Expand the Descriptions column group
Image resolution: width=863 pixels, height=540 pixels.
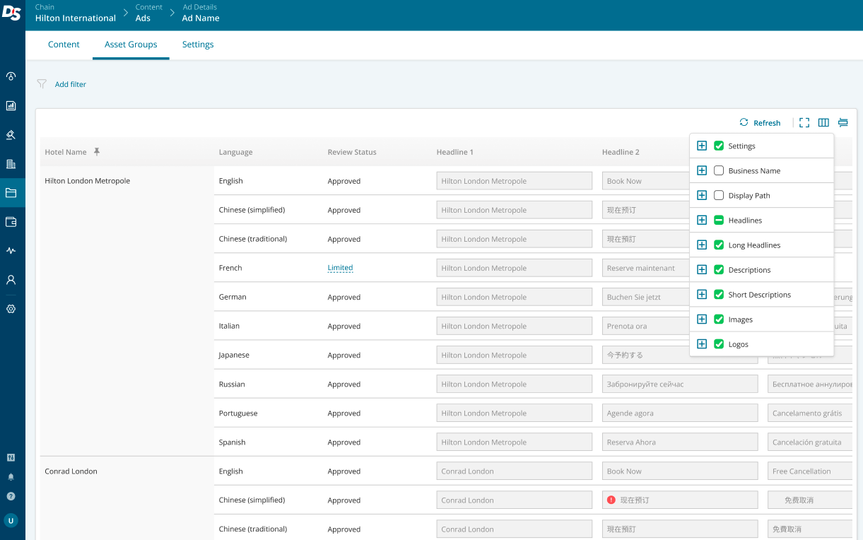[702, 269]
